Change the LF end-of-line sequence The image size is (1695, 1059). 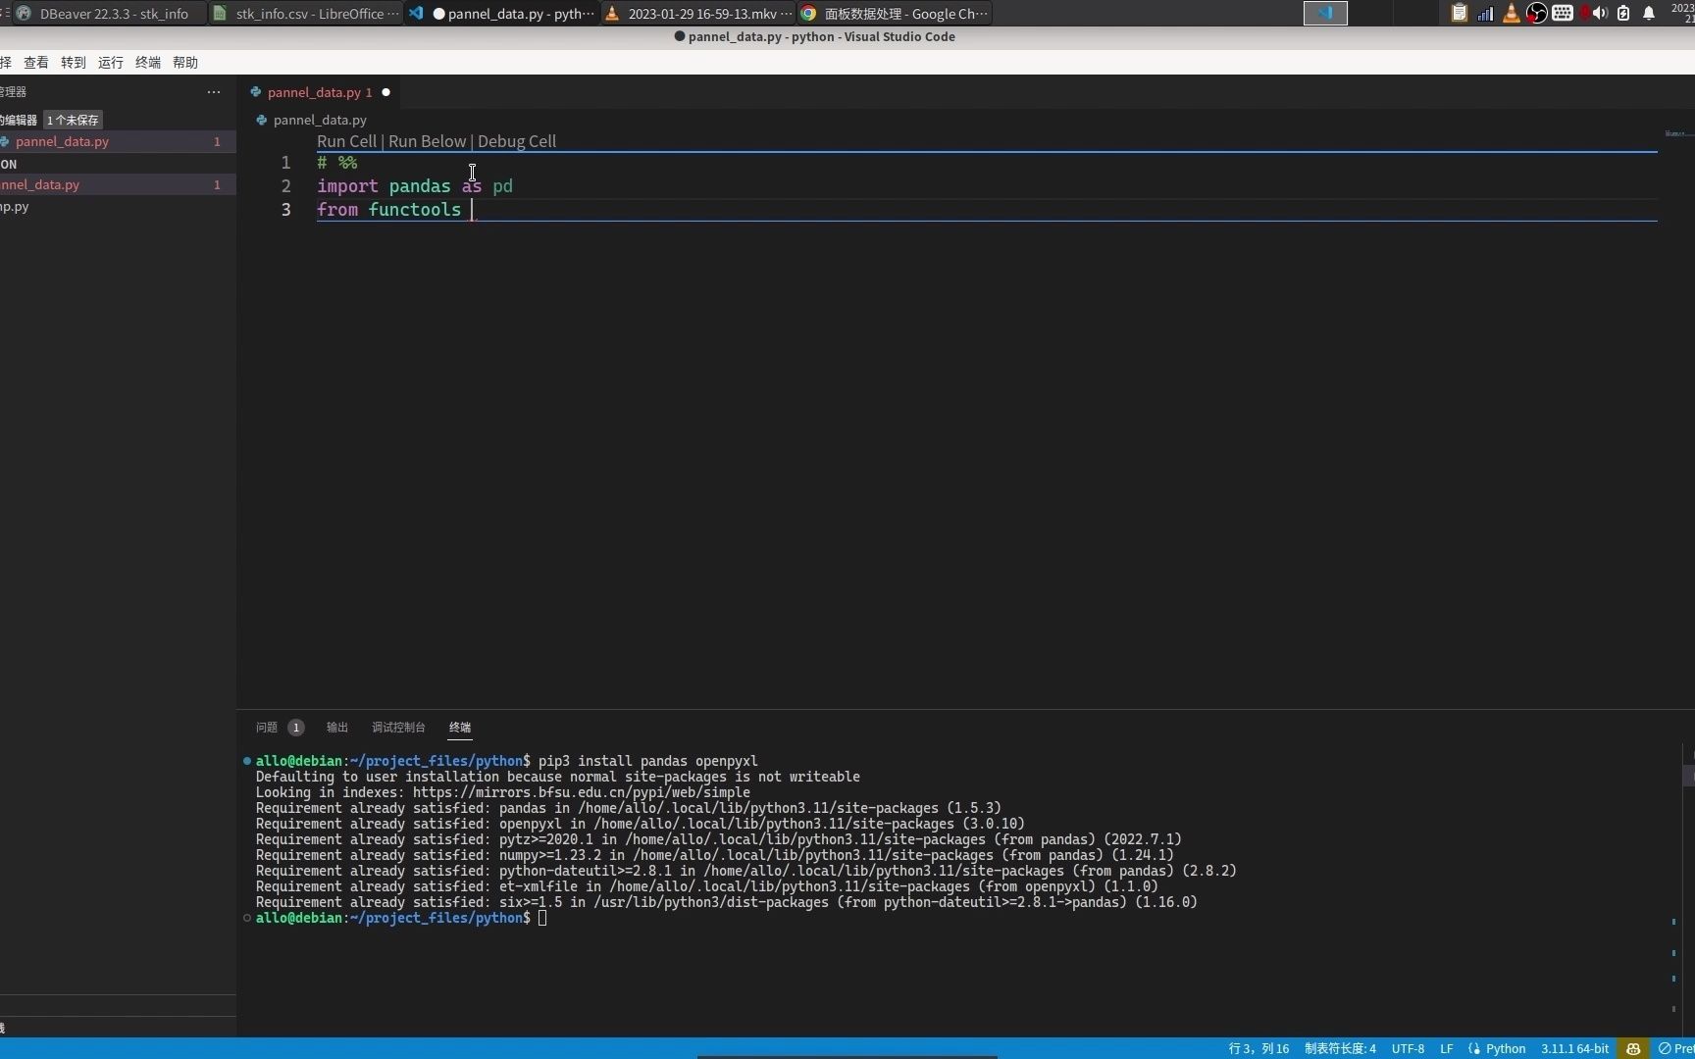pyautogui.click(x=1446, y=1048)
